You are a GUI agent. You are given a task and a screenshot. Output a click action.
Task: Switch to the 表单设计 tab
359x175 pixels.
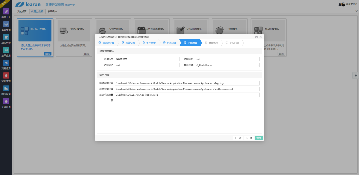(x=52, y=12)
